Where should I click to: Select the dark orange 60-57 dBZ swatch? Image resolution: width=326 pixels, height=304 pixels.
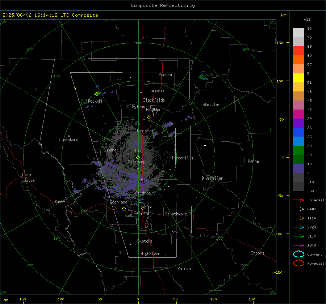coord(298,60)
